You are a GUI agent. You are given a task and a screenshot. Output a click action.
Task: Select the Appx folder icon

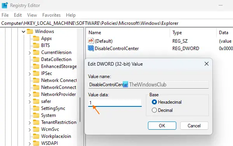point(36,38)
